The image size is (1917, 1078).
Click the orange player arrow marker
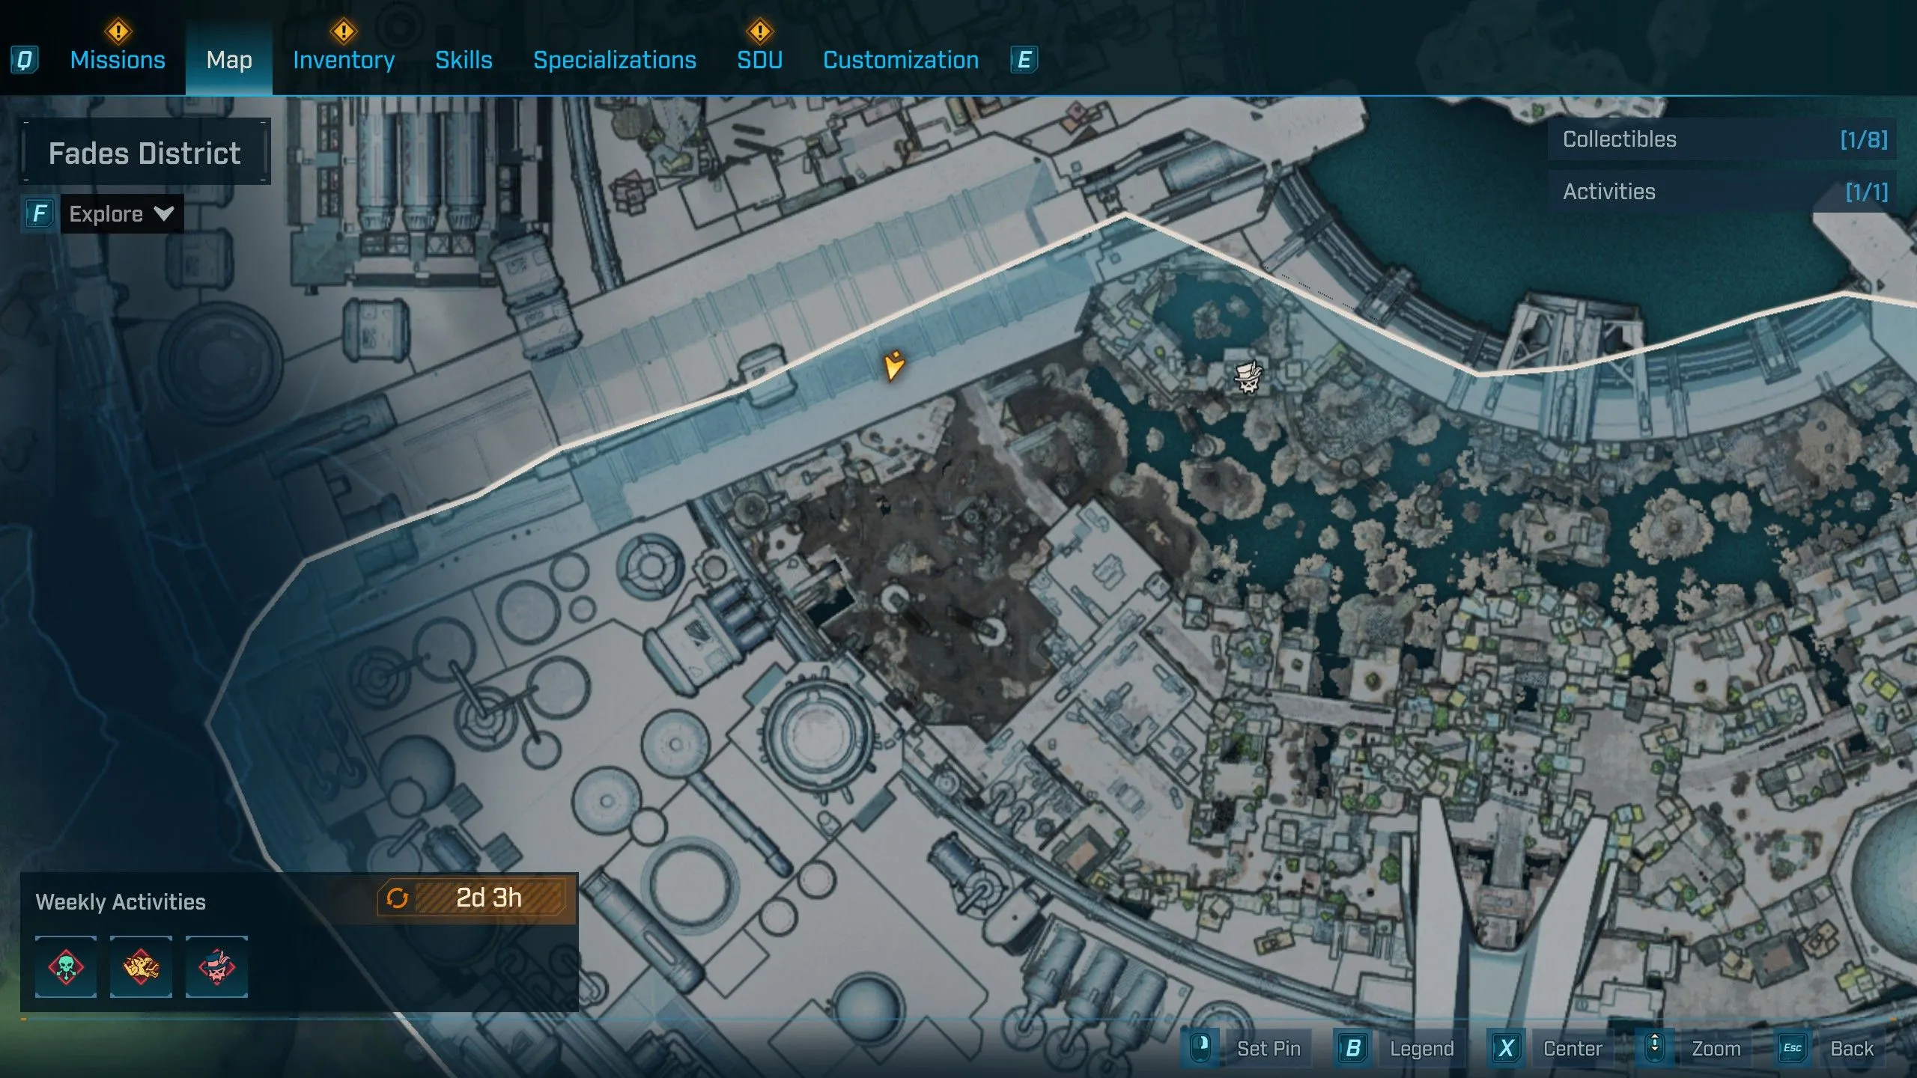click(x=893, y=365)
